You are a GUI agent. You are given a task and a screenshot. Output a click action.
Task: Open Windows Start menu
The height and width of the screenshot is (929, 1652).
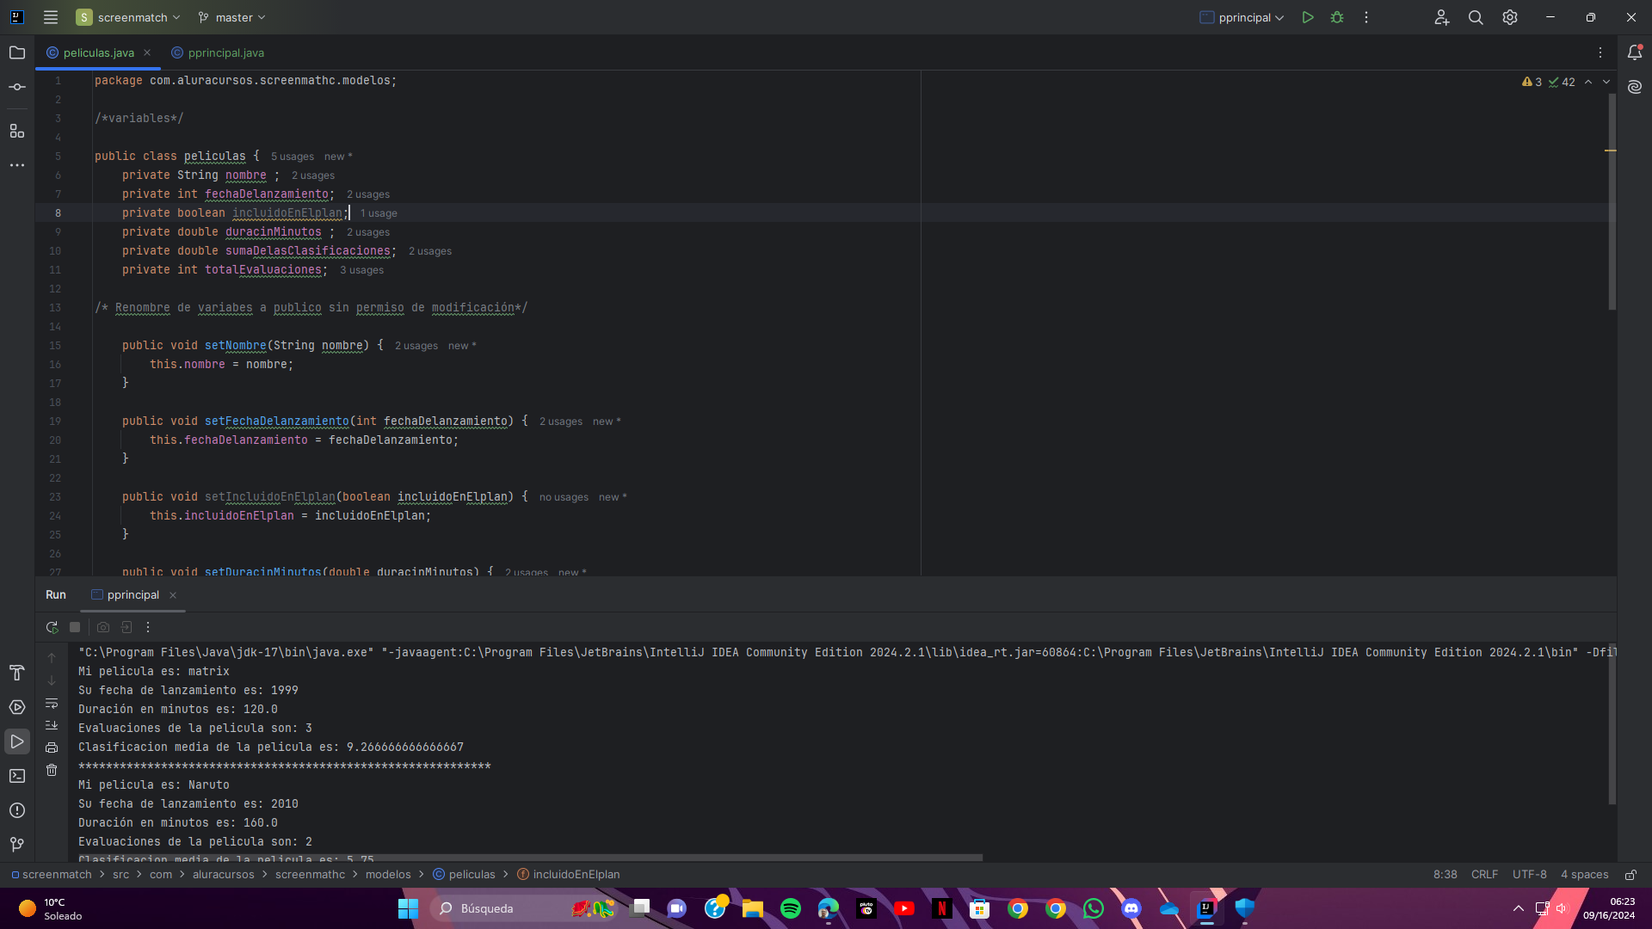[x=408, y=908]
